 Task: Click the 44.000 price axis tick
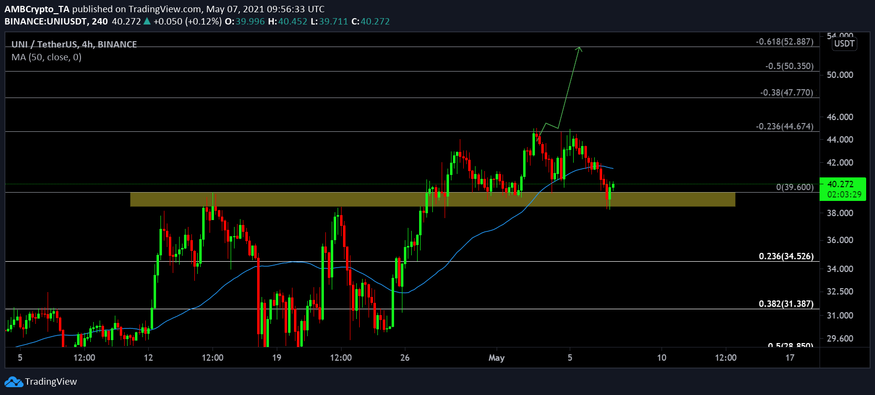pyautogui.click(x=840, y=140)
